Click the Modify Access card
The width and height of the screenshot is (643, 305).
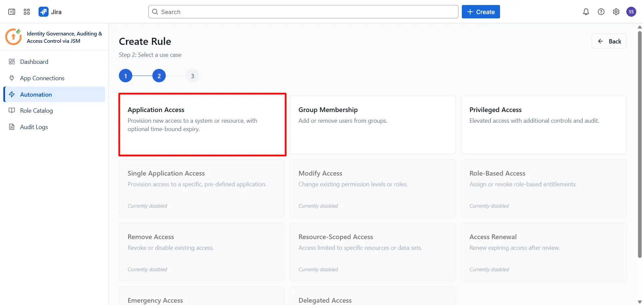coord(373,188)
